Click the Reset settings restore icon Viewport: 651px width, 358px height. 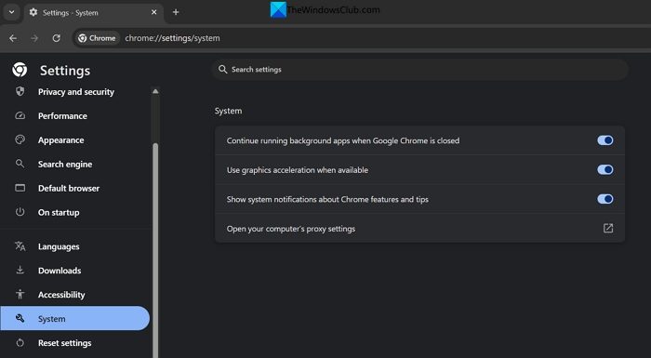coord(20,342)
